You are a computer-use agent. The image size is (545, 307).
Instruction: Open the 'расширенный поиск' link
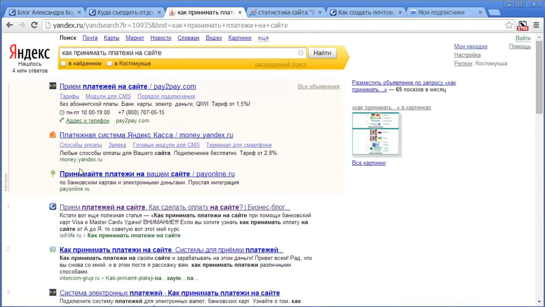pos(281,64)
